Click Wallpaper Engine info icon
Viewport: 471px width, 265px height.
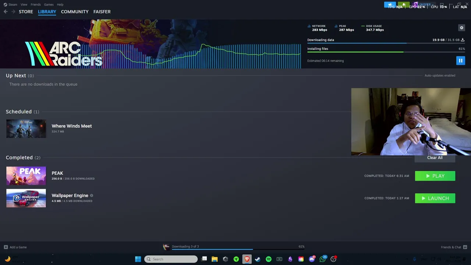click(x=92, y=195)
